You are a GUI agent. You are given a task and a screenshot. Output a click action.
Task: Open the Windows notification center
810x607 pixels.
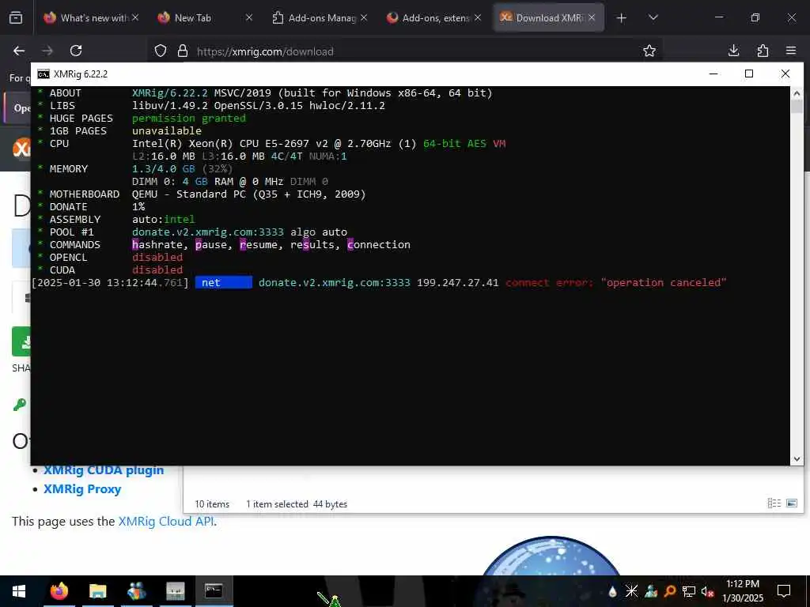coord(784,591)
